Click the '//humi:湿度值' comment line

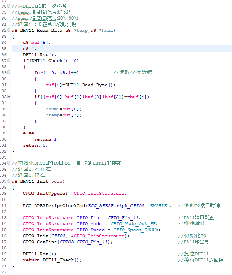coord(45,18)
